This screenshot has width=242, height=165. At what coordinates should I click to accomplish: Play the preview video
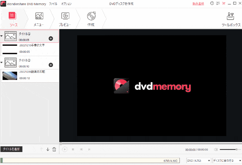click(65, 149)
